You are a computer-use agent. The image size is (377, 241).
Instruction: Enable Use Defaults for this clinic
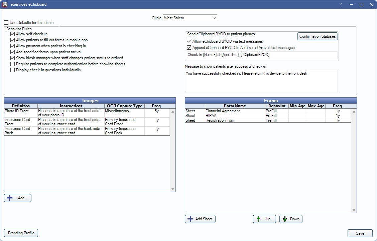tap(6, 23)
